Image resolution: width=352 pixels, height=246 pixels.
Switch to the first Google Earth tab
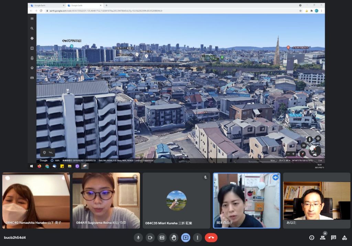42,5
